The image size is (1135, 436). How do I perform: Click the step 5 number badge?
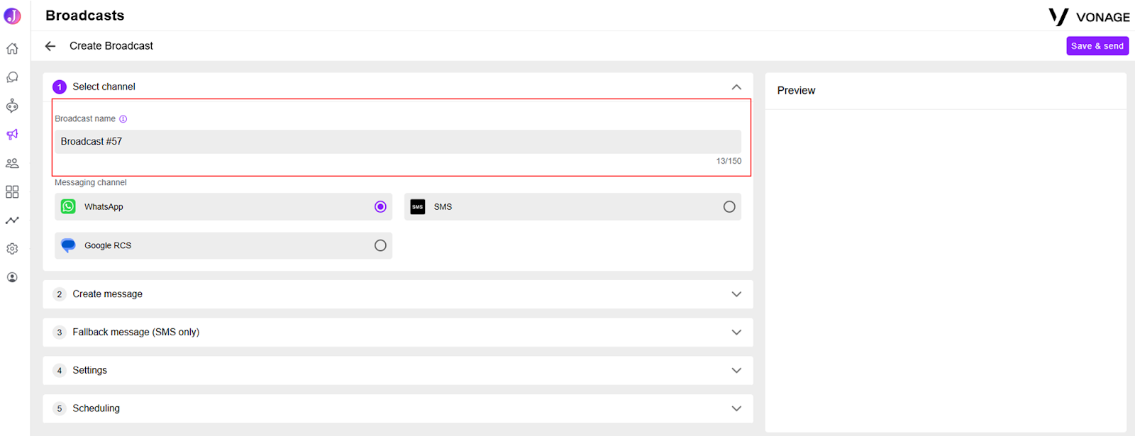point(60,408)
